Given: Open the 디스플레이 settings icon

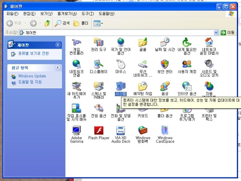Looking at the screenshot, I should click(99, 65).
